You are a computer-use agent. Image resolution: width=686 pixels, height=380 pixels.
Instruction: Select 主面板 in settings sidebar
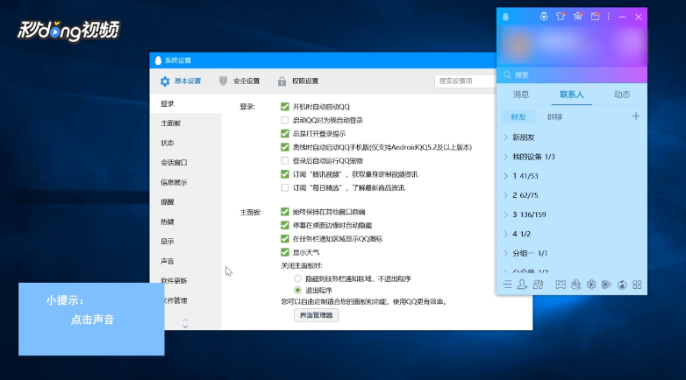point(171,123)
